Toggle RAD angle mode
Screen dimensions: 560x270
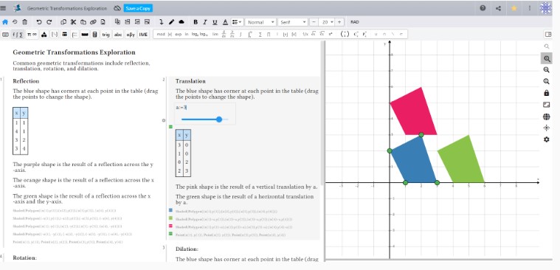tap(355, 22)
